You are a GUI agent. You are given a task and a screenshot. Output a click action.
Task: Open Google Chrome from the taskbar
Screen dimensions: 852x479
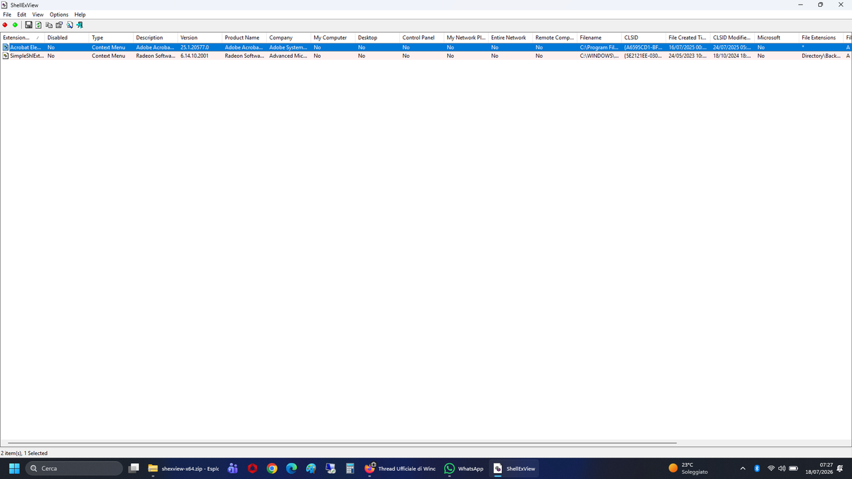272,468
